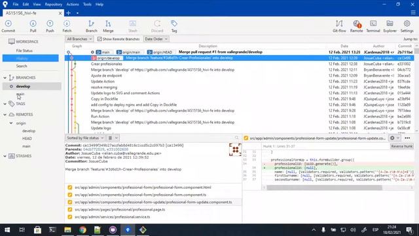Open the File menu
Viewport: 419px width, 236px height.
click(x=16, y=5)
